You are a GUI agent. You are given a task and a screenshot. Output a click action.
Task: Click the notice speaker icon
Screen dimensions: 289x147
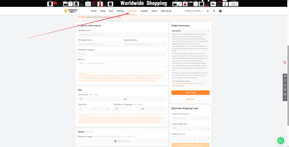79,17
